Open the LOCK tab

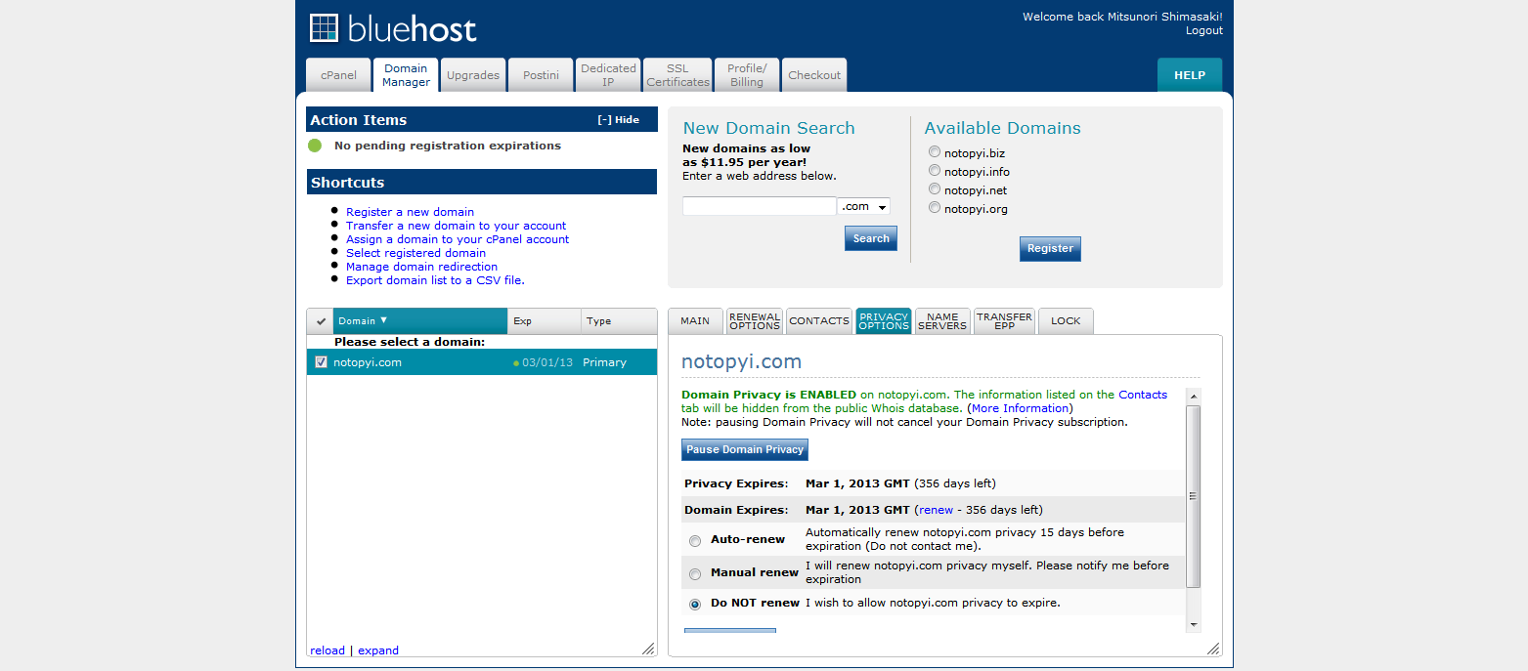coord(1066,321)
